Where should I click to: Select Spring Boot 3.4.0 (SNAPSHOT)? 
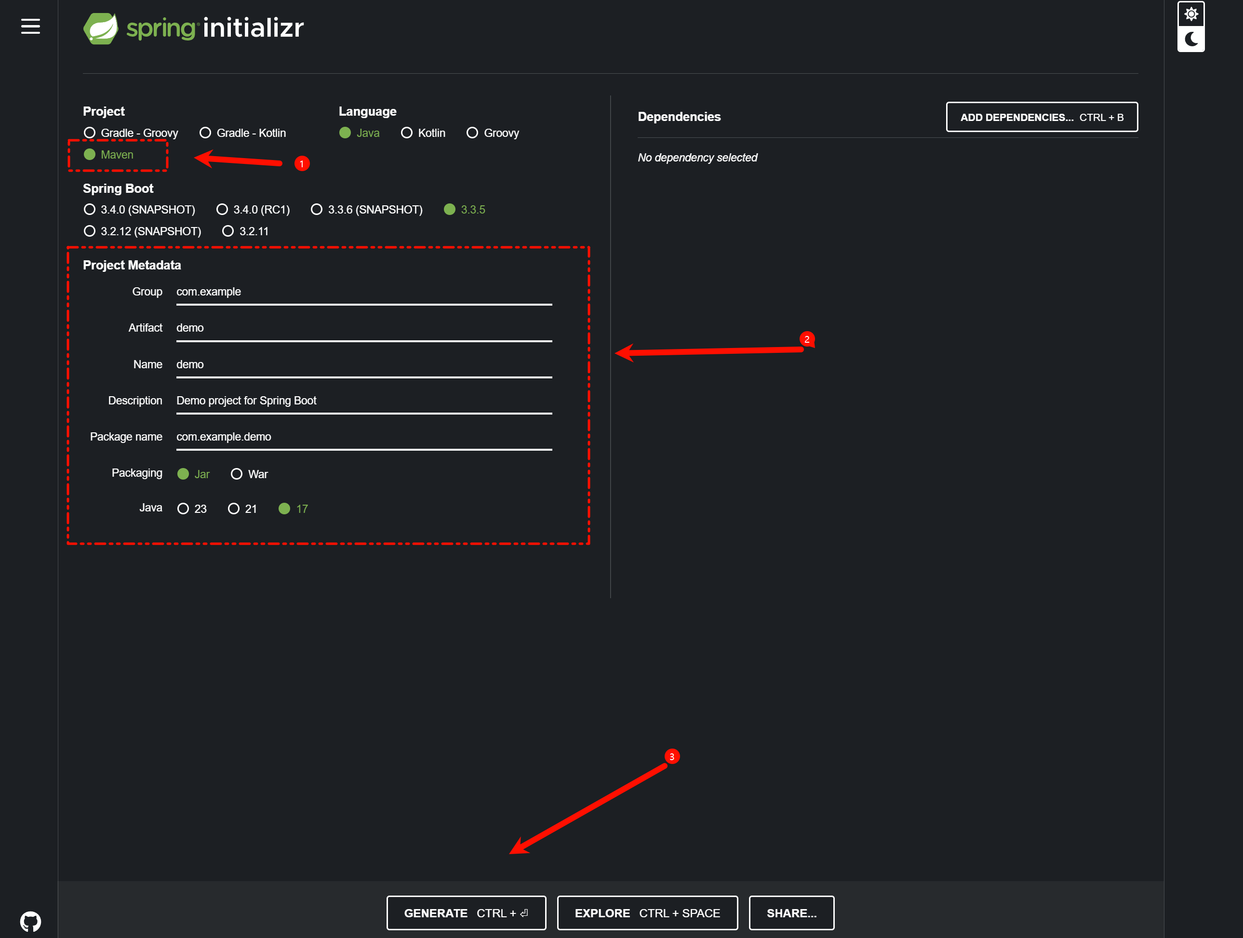139,210
